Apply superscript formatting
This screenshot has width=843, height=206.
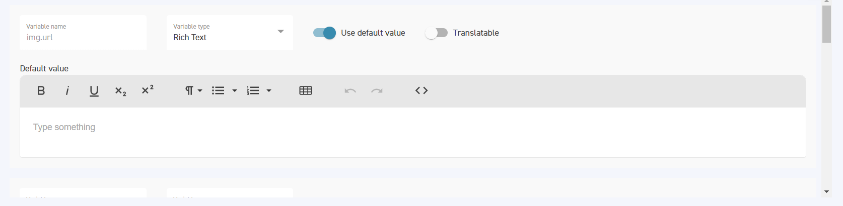147,90
